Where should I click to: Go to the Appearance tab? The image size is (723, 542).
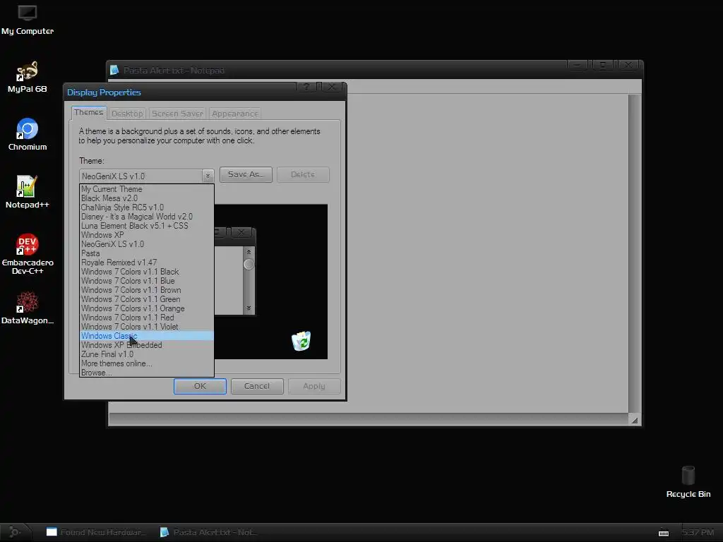tap(234, 114)
